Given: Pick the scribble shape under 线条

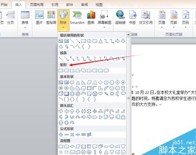Looking at the screenshot, I should tap(123, 58).
